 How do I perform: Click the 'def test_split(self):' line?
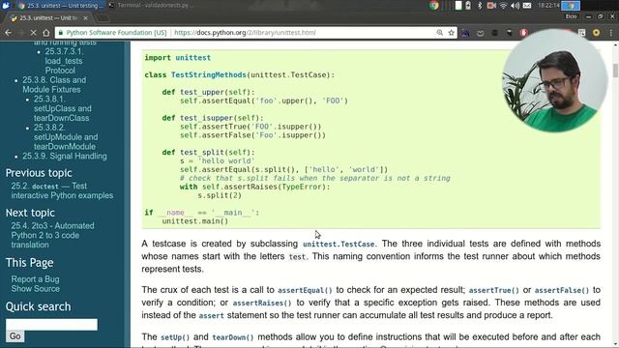coord(209,153)
